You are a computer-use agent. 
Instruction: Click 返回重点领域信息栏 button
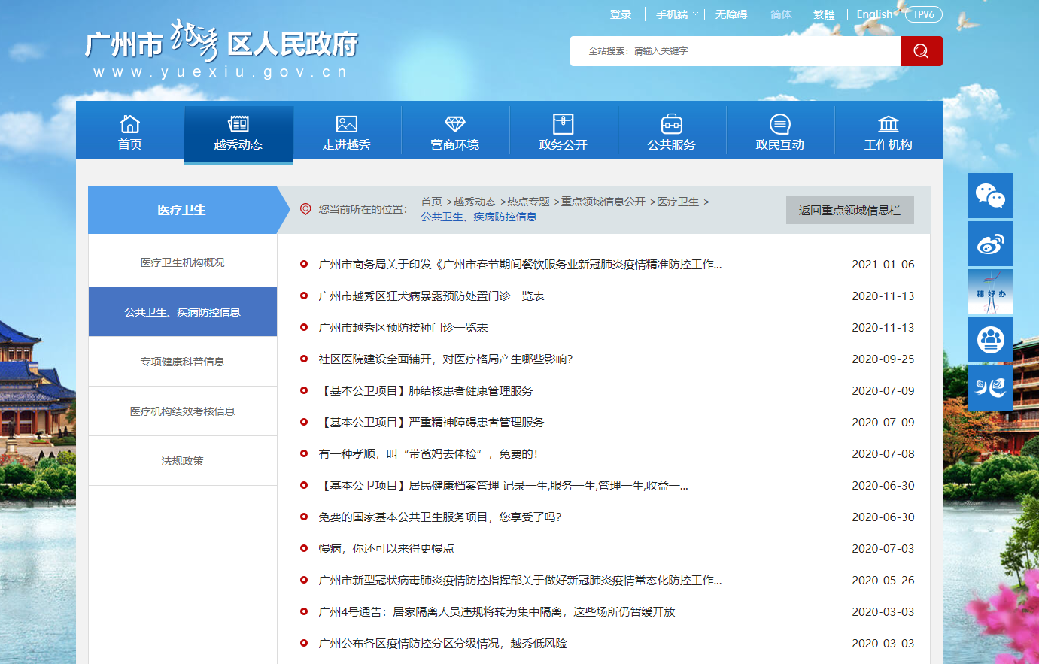click(x=849, y=211)
